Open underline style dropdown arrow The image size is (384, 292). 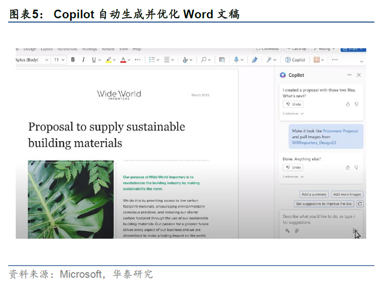tap(100, 60)
